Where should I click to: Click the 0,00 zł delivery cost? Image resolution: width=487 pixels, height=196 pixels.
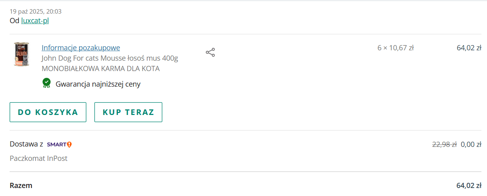[471, 145]
